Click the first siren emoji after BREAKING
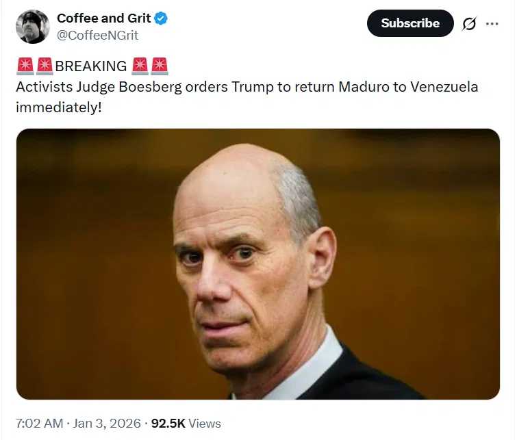This screenshot has height=440, width=517. click(140, 66)
